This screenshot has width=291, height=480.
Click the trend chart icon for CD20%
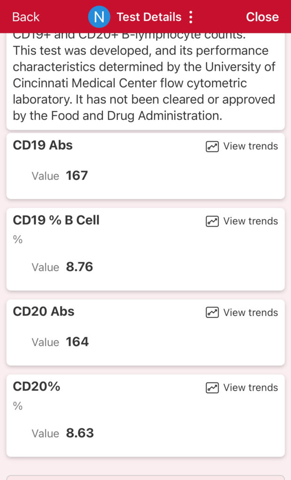(212, 388)
